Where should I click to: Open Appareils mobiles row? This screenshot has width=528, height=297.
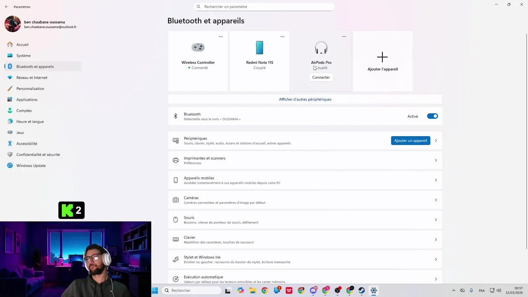pos(305,180)
